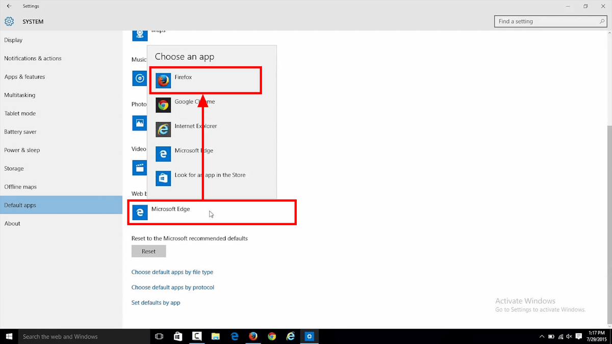Go back with the Settings back arrow

9,6
